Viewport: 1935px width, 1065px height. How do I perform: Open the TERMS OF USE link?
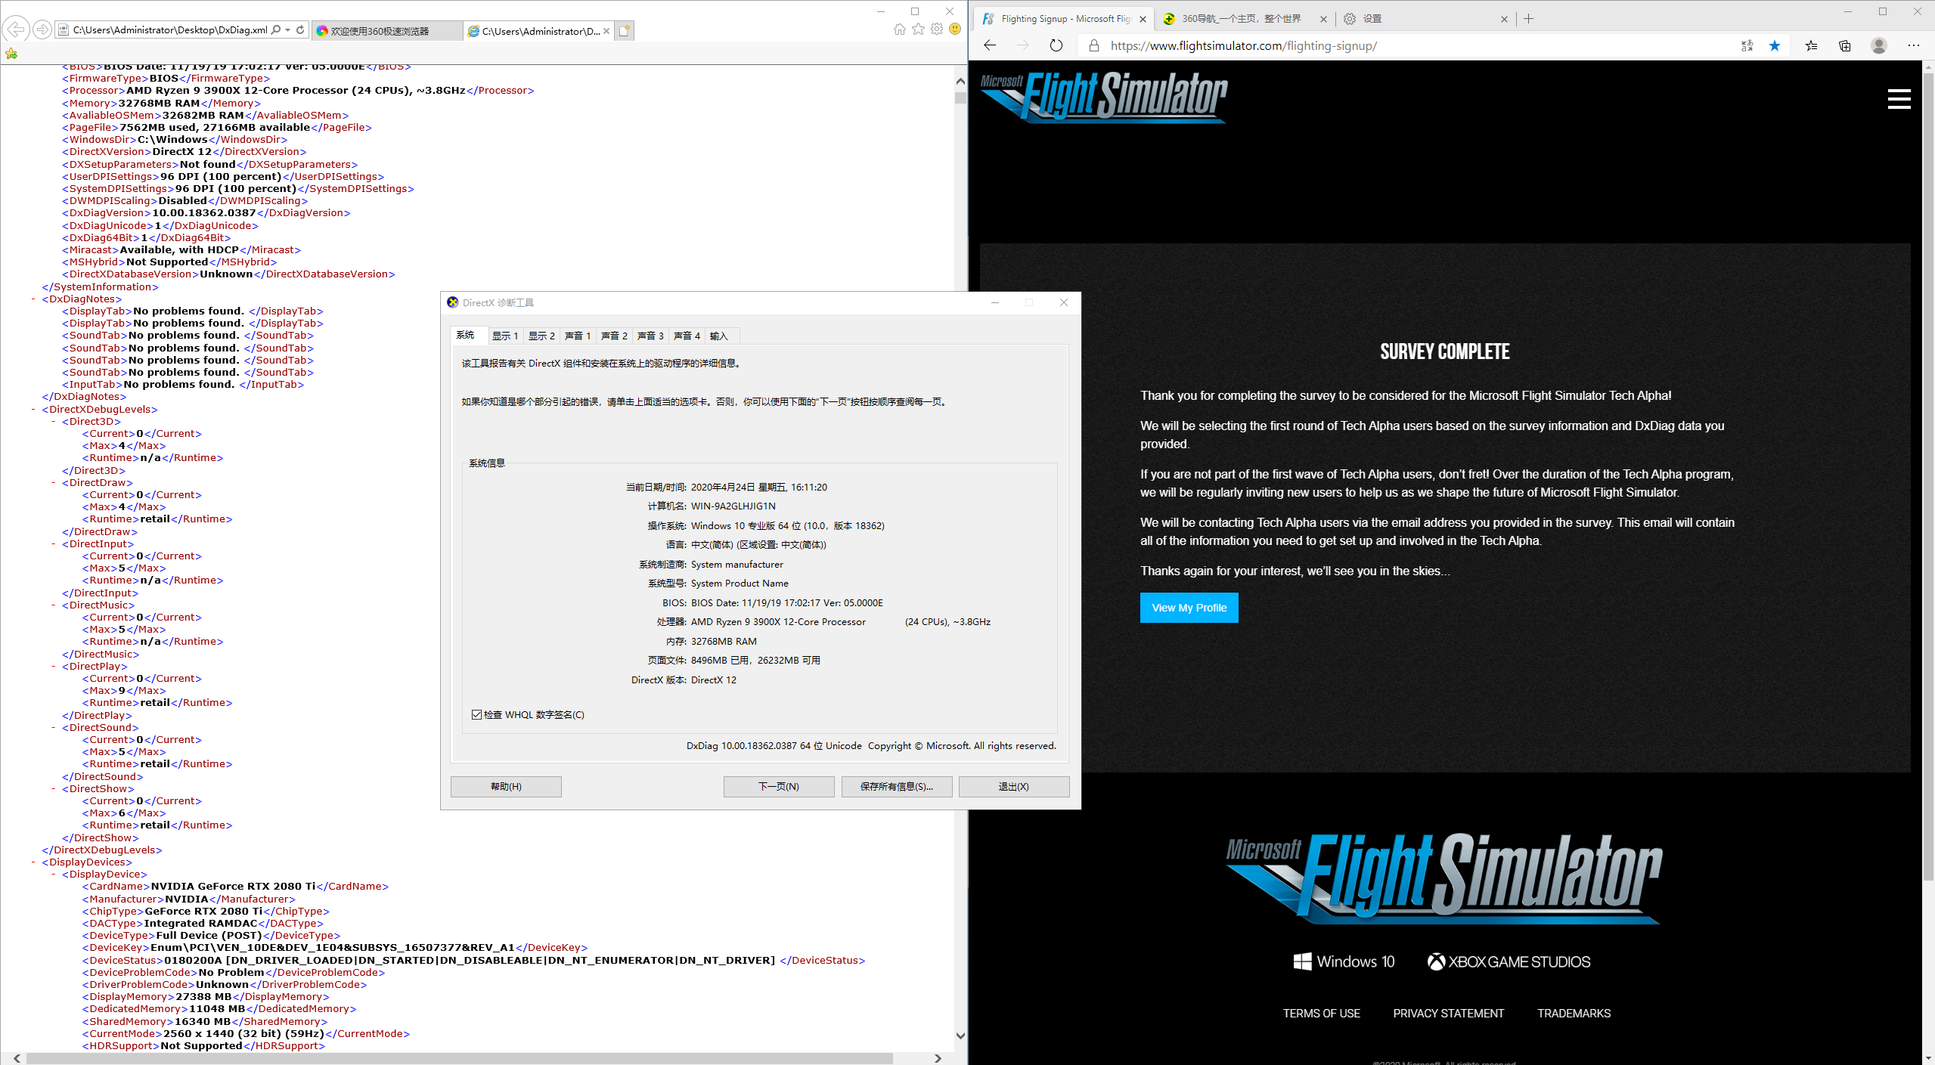(x=1322, y=1014)
